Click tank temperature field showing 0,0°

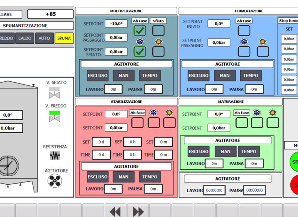11,115
